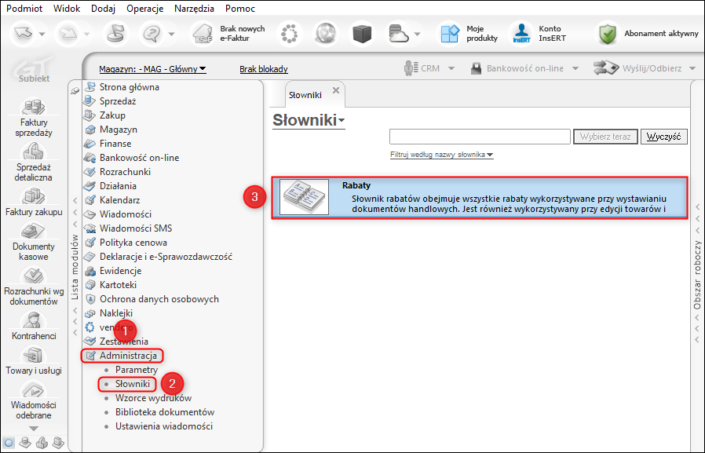Click the Moje produkty toolbar icon
The width and height of the screenshot is (705, 453).
450,34
